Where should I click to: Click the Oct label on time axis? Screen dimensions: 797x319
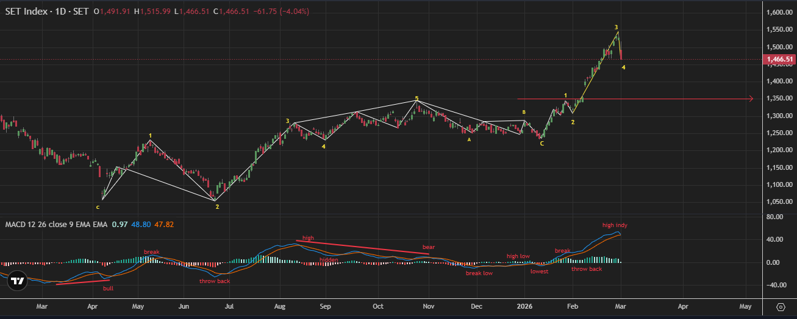(x=378, y=307)
